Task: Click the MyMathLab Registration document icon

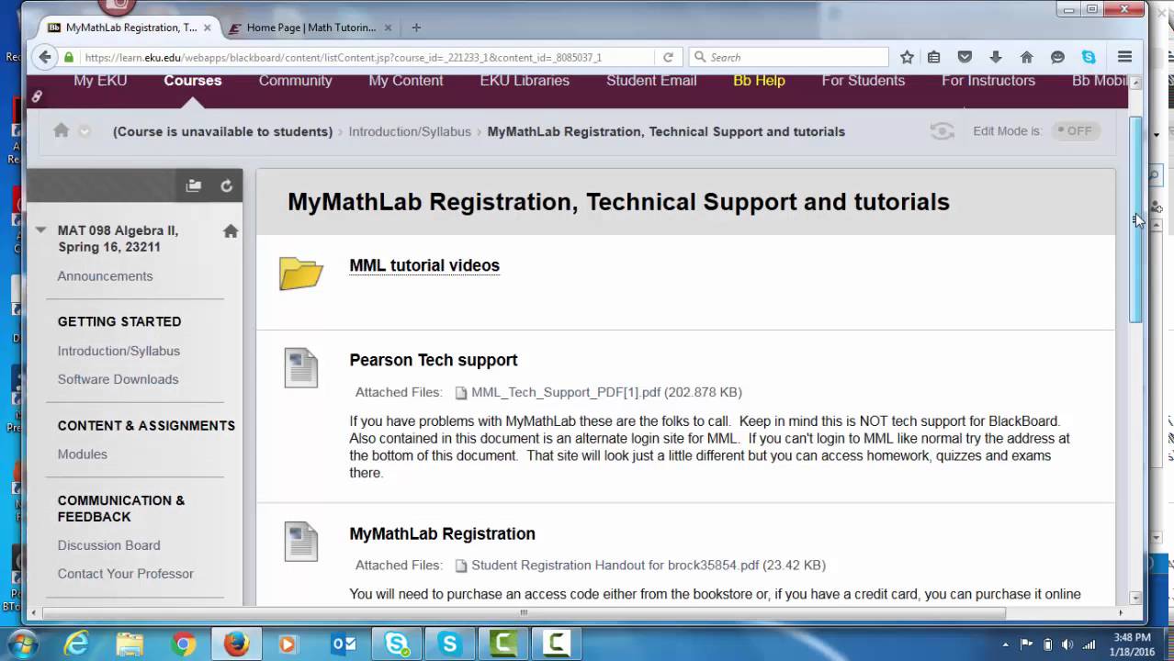Action: pos(300,541)
